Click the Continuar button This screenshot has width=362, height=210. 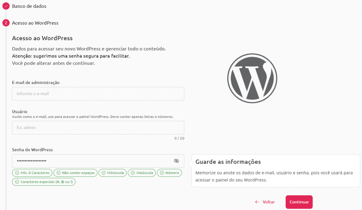coord(299,202)
